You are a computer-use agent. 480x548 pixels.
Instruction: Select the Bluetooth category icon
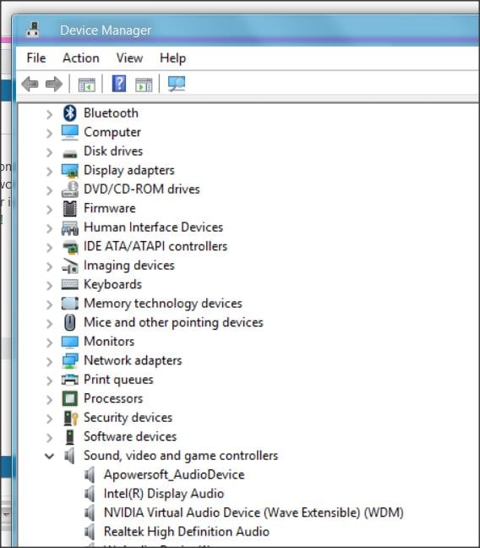70,112
